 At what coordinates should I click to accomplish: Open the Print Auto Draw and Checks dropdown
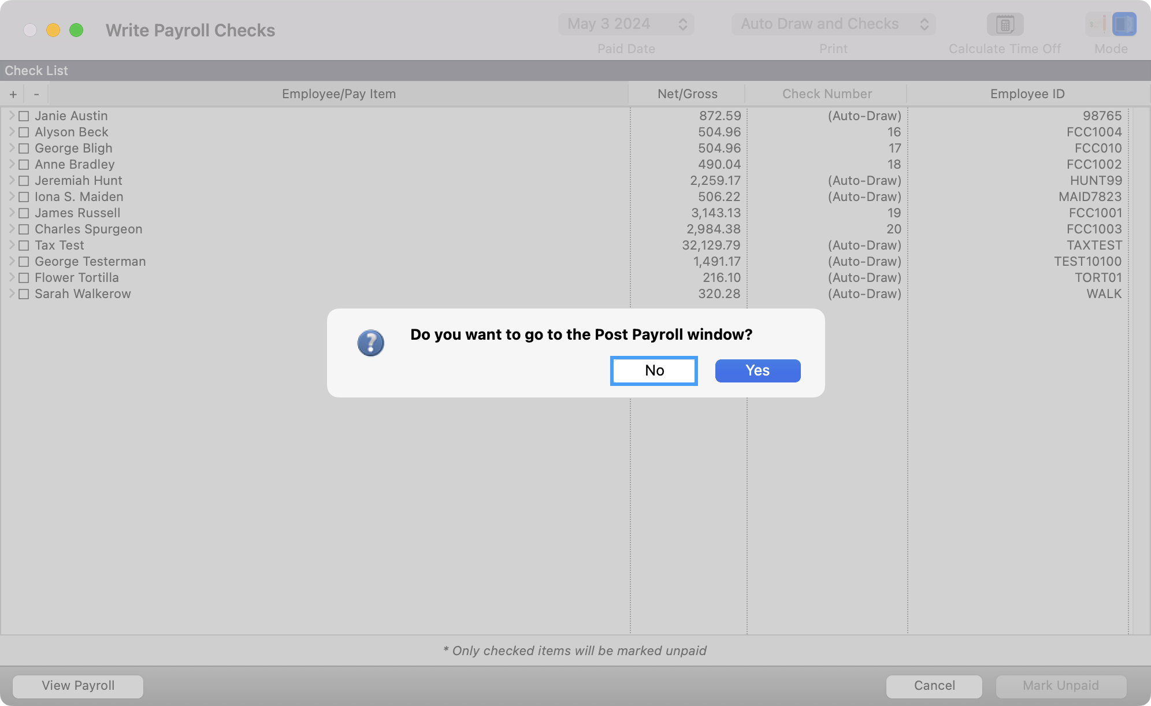click(x=833, y=24)
